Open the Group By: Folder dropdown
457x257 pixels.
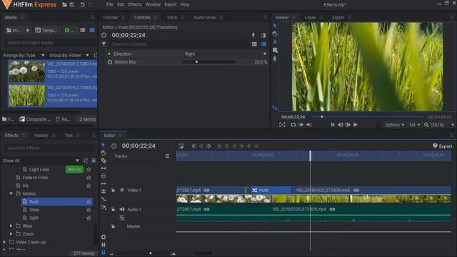pyautogui.click(x=69, y=55)
